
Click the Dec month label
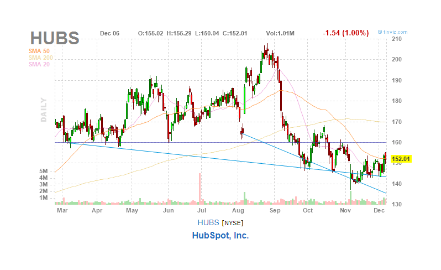click(x=379, y=211)
